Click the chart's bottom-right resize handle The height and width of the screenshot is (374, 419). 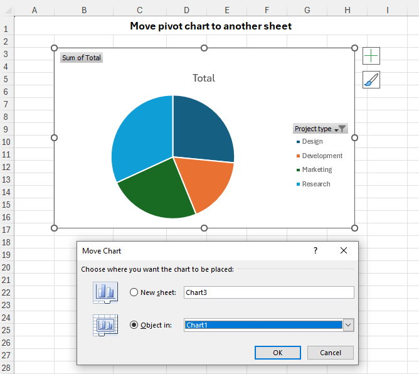pyautogui.click(x=354, y=228)
